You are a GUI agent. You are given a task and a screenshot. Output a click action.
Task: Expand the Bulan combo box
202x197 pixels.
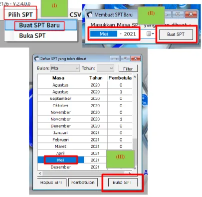click(77, 68)
